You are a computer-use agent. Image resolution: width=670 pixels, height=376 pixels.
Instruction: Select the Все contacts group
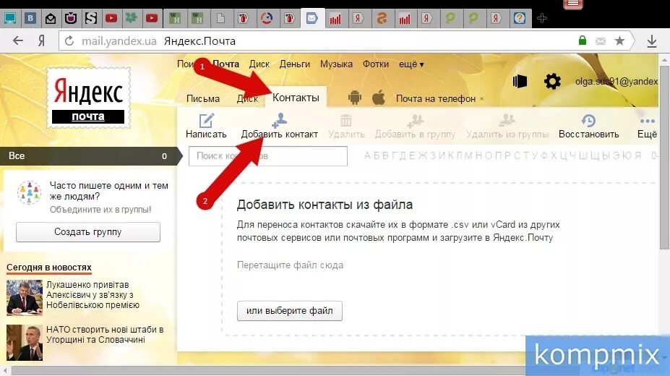(x=88, y=156)
